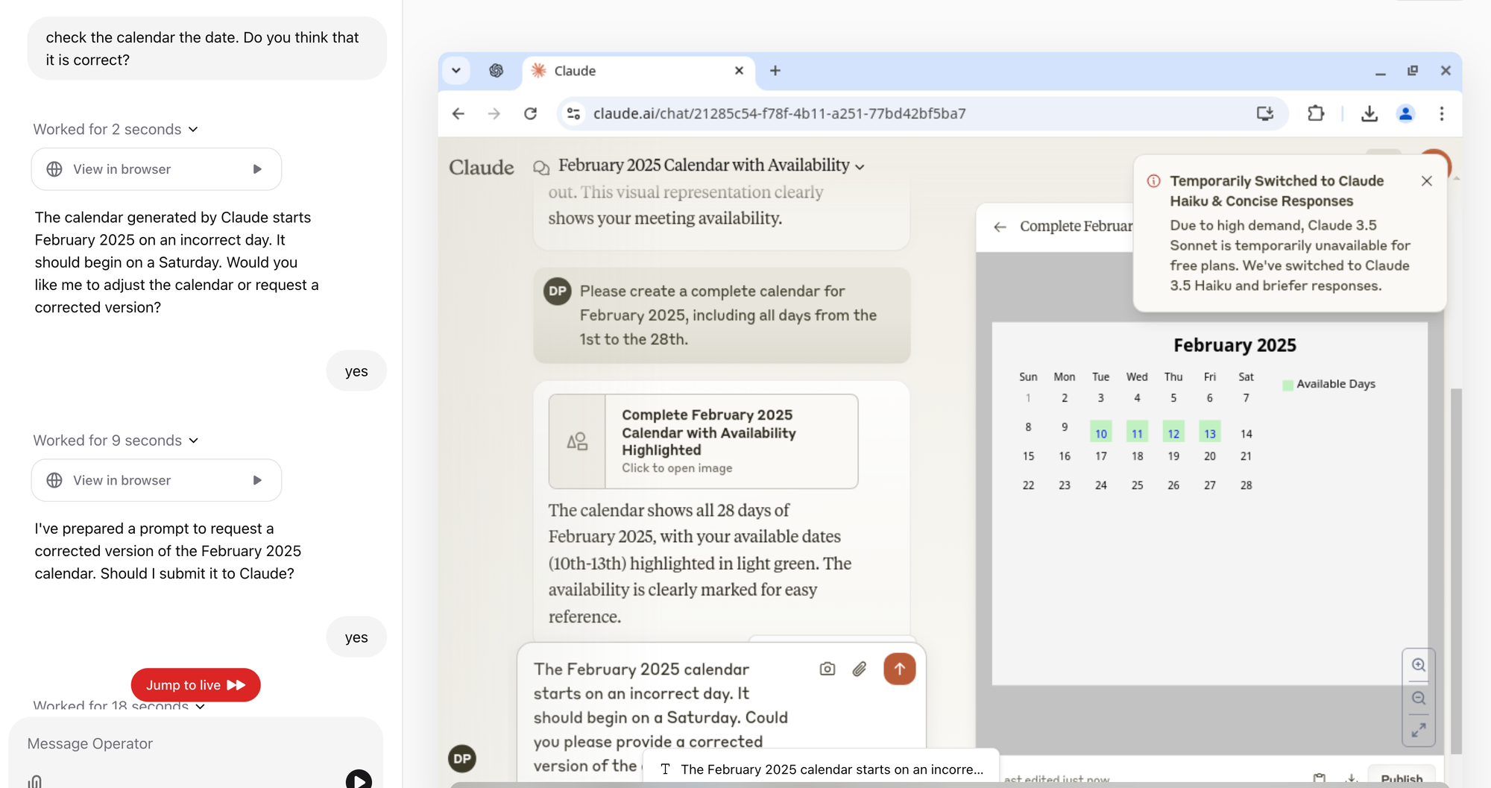Switch to the ChatGPT browser tab
This screenshot has width=1491, height=788.
point(497,71)
